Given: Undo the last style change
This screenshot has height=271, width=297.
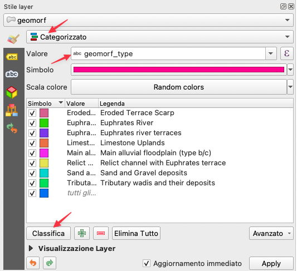Looking at the screenshot, I should point(33,263).
